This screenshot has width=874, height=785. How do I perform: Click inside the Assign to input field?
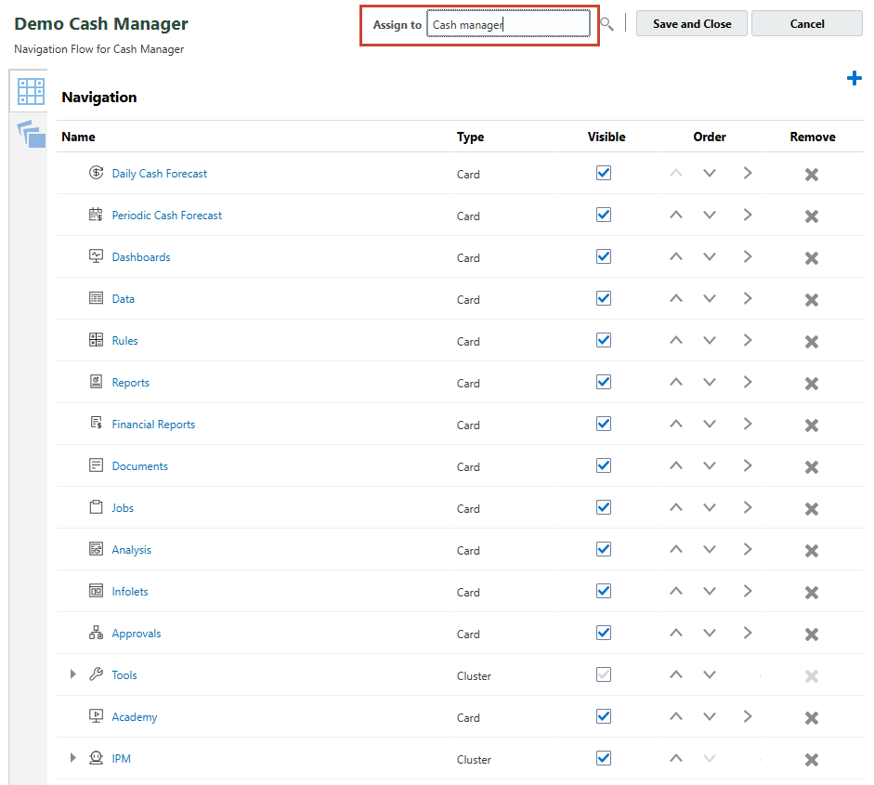click(508, 24)
